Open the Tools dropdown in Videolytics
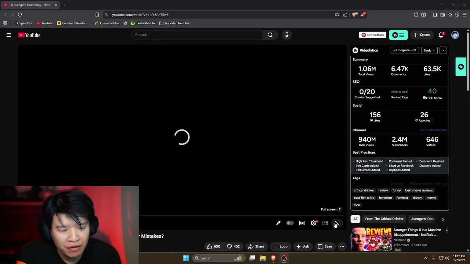Image resolution: width=470 pixels, height=264 pixels. (429, 50)
